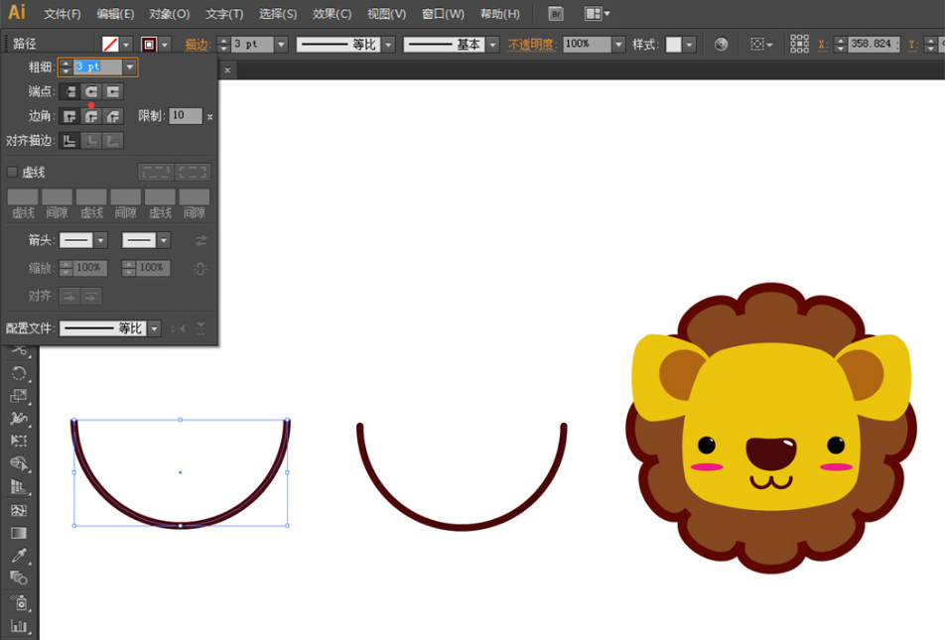Select the Column Graph tool
This screenshot has height=640, width=945.
coord(19,626)
